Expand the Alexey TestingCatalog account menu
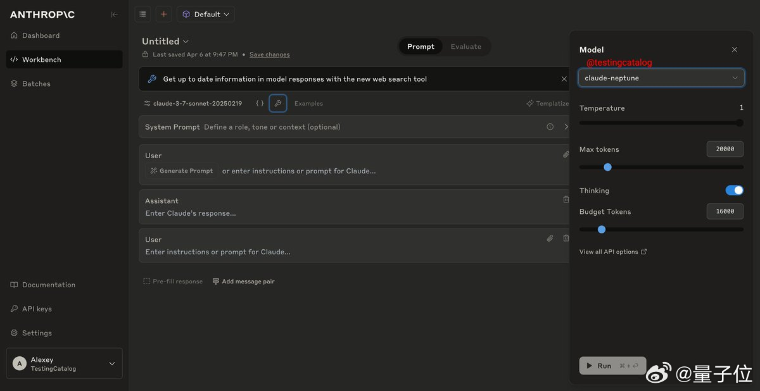The width and height of the screenshot is (760, 391). pos(64,363)
